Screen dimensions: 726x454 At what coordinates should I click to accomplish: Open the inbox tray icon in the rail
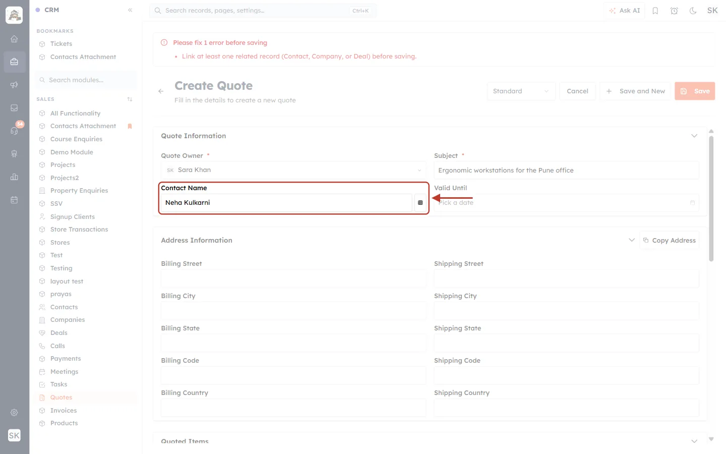point(14,108)
